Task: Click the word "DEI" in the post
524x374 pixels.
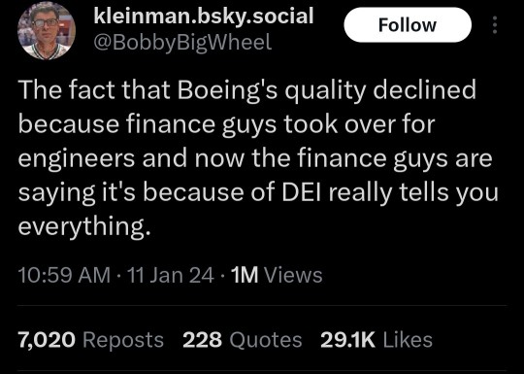Action: click(302, 192)
